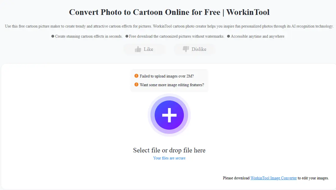Click the 'Convert Photo to Cartoon Online' heading

(169, 12)
